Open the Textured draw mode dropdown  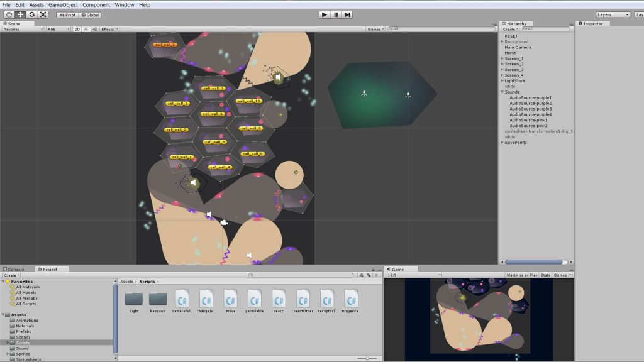click(23, 29)
